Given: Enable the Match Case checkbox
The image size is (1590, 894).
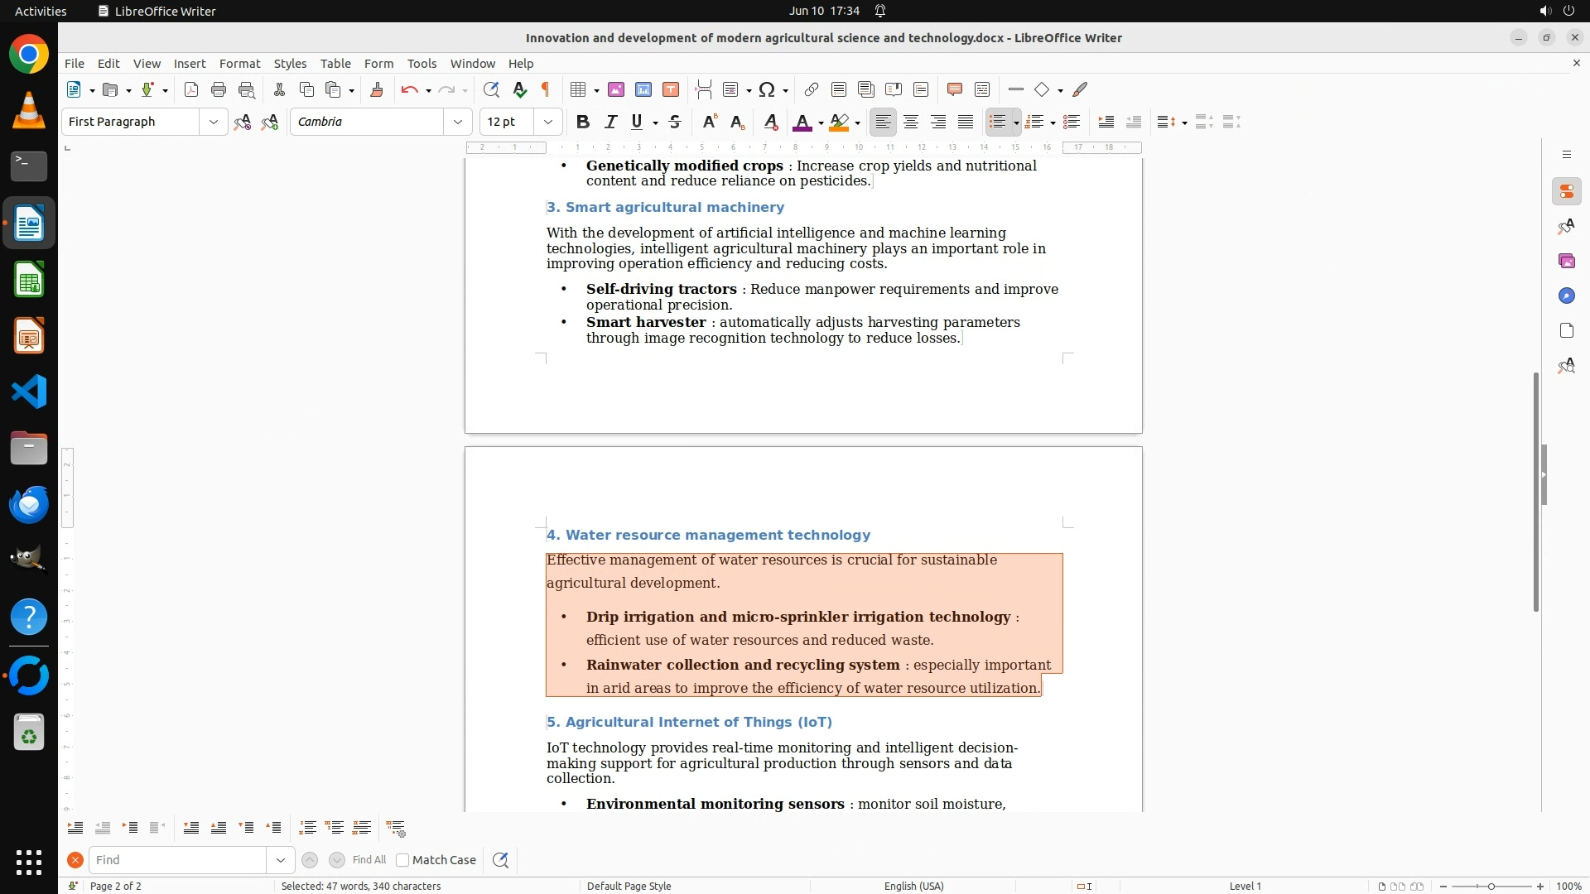Looking at the screenshot, I should click(x=402, y=860).
